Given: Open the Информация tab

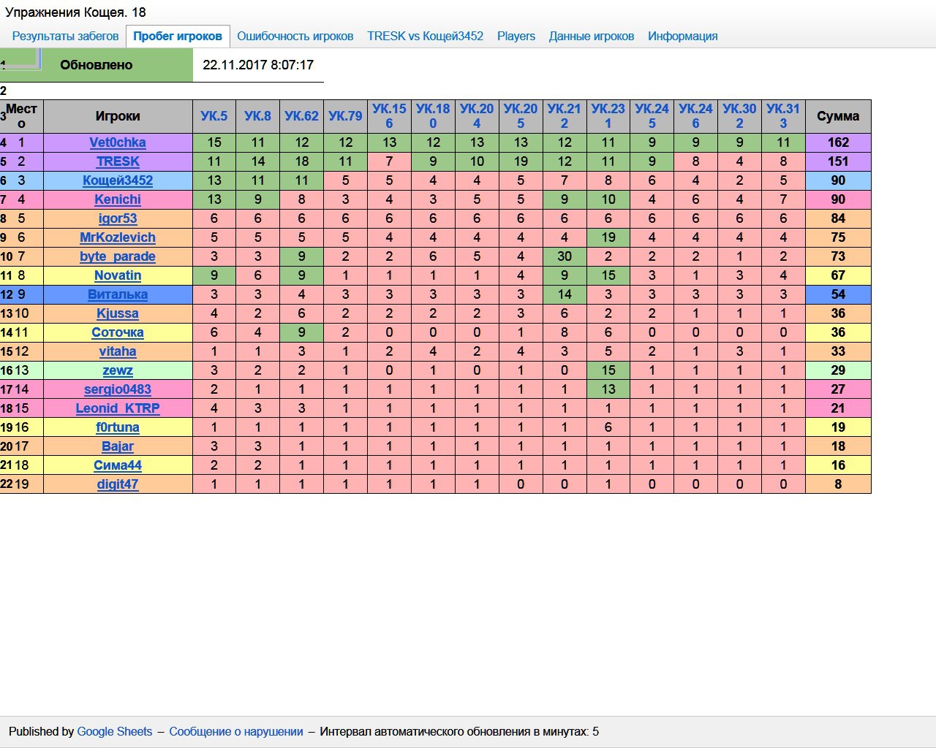Looking at the screenshot, I should 682,37.
